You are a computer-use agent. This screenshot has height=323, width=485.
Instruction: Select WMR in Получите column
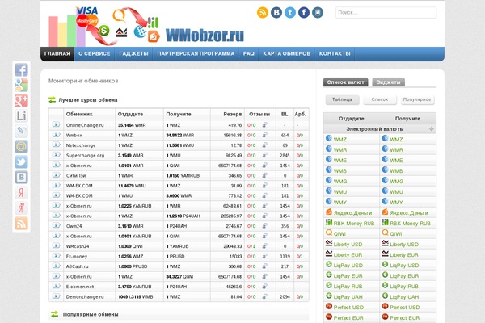tap(396, 150)
